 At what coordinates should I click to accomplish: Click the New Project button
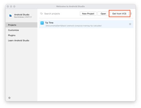[88, 14]
